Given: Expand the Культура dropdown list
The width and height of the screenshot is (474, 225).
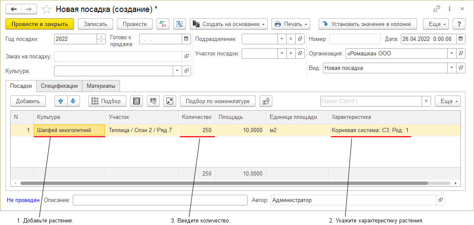Looking at the screenshot, I should [x=177, y=71].
